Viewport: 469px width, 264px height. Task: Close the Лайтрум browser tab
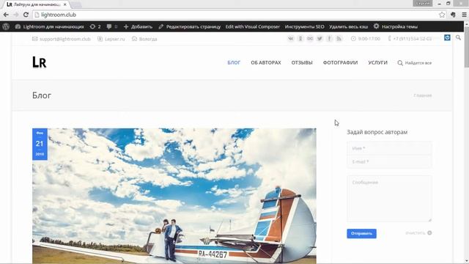65,4
